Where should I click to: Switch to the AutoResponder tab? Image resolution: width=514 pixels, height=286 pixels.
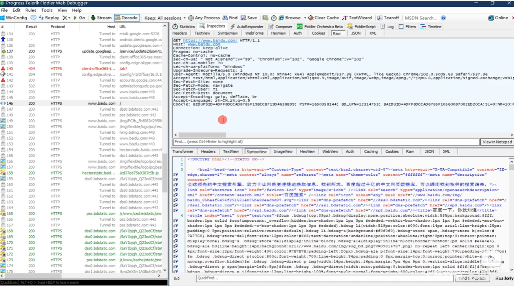(247, 26)
